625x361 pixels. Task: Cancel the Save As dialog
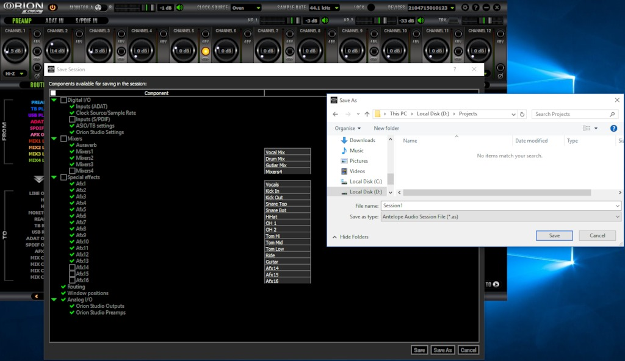pyautogui.click(x=597, y=235)
